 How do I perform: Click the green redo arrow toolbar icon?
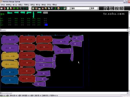pyautogui.click(x=17, y=8)
